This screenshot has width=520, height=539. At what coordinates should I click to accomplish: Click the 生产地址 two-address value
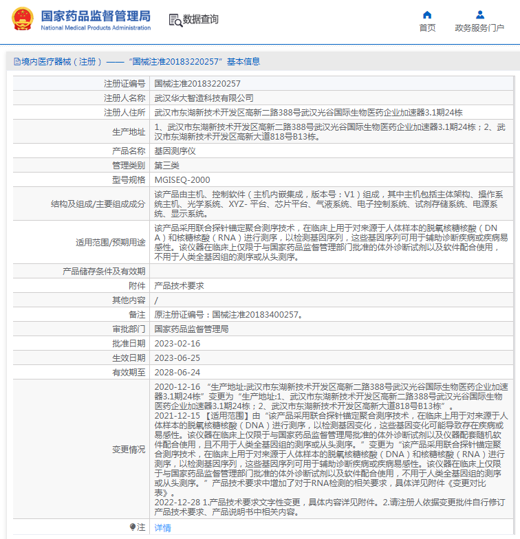[330, 132]
